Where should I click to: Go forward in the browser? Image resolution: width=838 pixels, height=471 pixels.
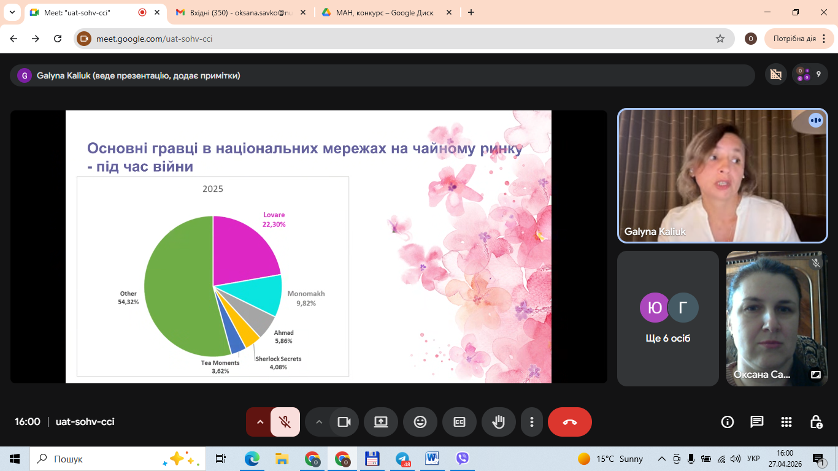pos(36,39)
